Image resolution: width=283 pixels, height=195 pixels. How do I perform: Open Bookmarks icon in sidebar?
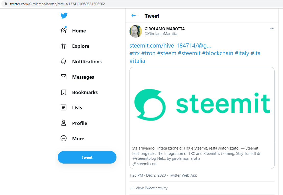coord(64,93)
